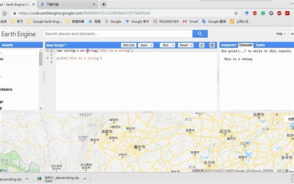Click the first red round extension icon
Image resolution: width=294 pixels, height=184 pixels.
click(x=255, y=13)
